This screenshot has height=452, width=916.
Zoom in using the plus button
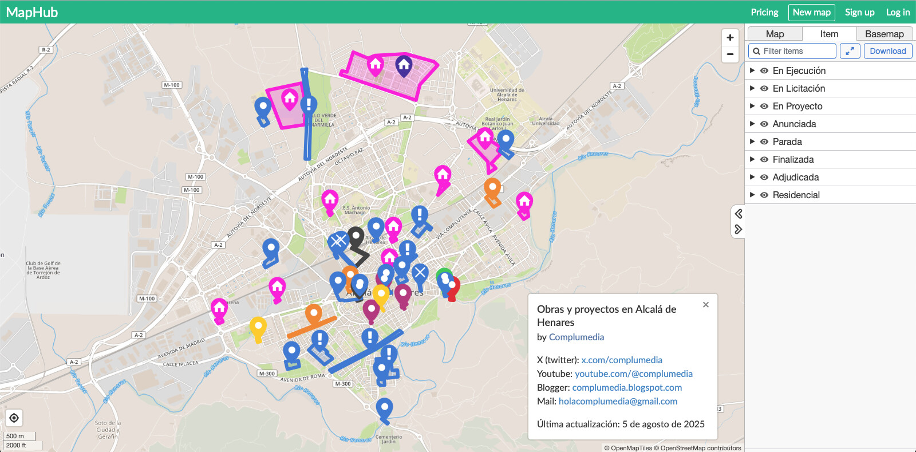[730, 38]
